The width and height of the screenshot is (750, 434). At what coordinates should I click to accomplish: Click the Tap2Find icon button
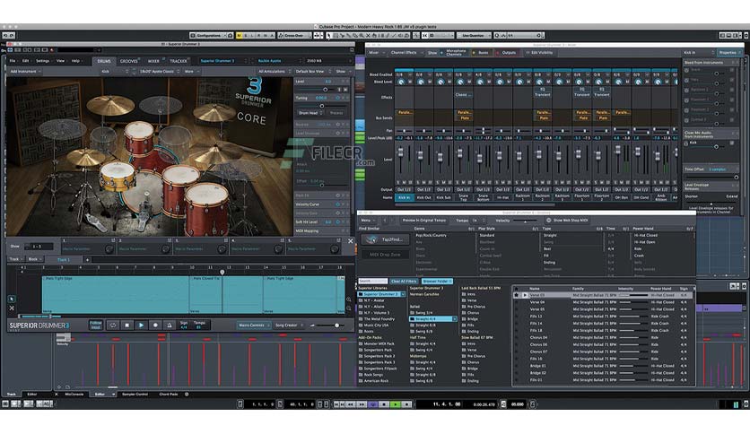tap(385, 239)
